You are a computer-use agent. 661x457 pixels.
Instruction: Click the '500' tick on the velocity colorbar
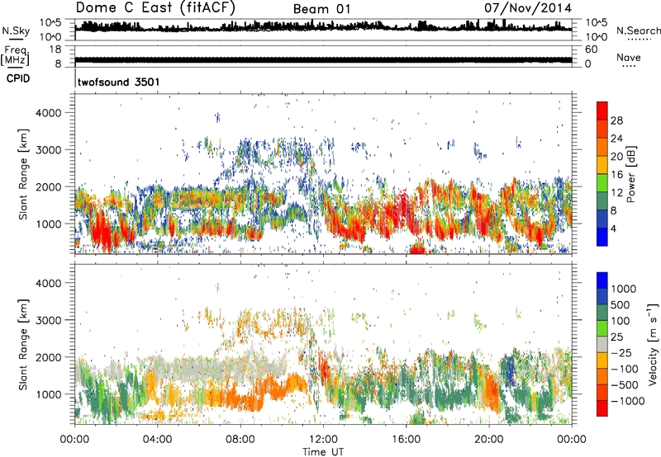621,304
